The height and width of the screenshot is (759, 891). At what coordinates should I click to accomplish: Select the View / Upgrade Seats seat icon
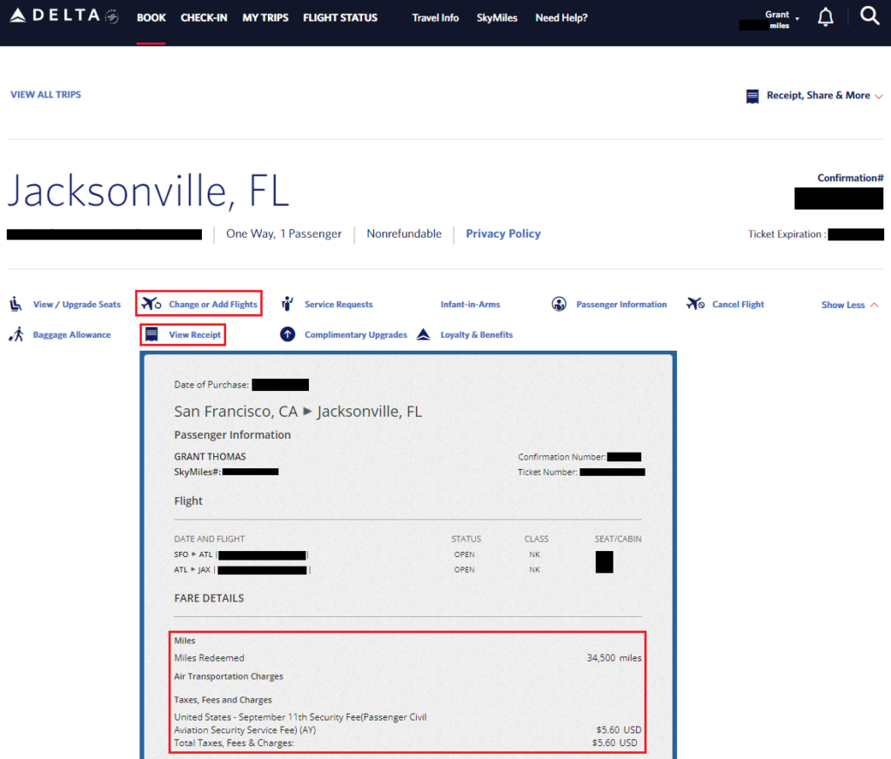(x=15, y=304)
